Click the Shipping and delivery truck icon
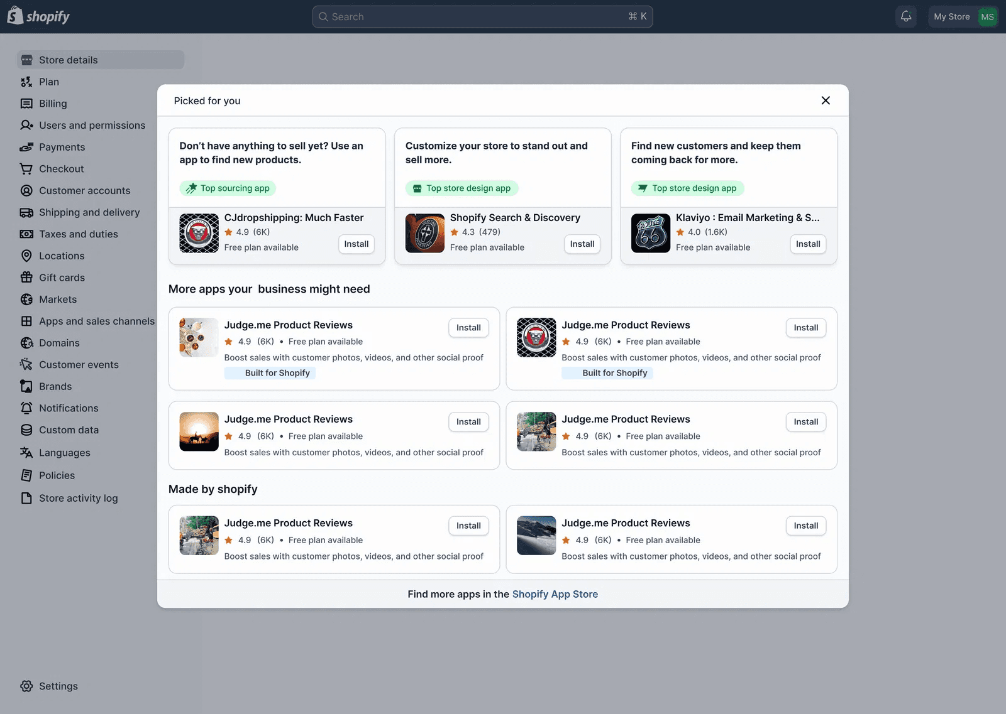The width and height of the screenshot is (1006, 714). [x=26, y=212]
